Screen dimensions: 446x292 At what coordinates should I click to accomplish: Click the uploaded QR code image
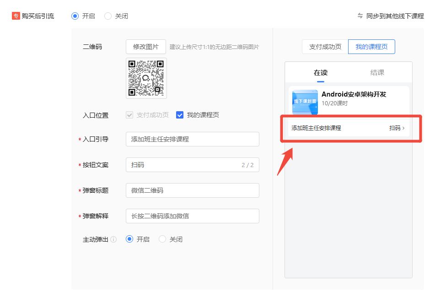pos(146,78)
